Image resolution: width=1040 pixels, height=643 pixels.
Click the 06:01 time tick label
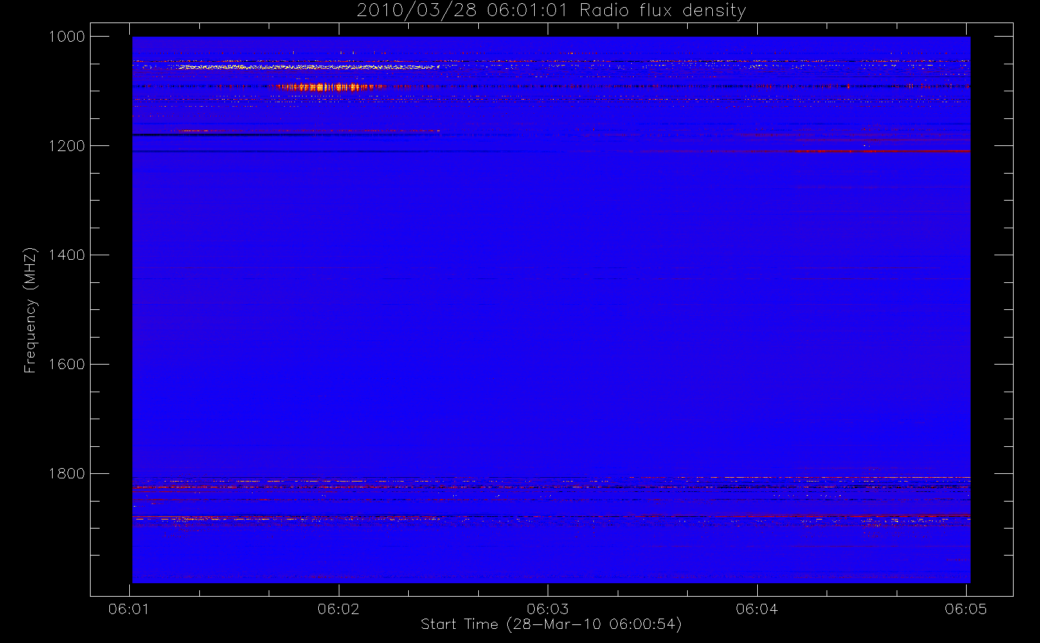(x=129, y=609)
